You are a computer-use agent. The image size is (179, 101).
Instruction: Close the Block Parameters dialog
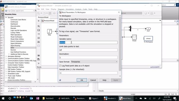(x=119, y=12)
